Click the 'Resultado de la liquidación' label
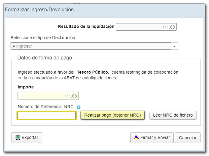The image size is (209, 156). coord(86,26)
